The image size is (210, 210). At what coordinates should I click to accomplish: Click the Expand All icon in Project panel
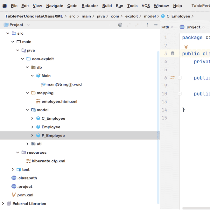129,25
